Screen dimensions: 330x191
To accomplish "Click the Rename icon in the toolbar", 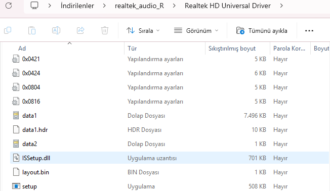I will (x=56, y=30).
